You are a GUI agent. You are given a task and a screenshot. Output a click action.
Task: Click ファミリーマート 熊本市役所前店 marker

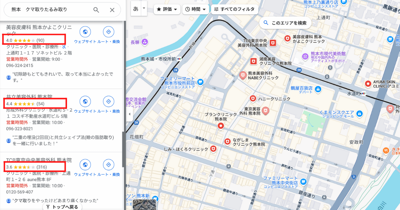coord(200,82)
